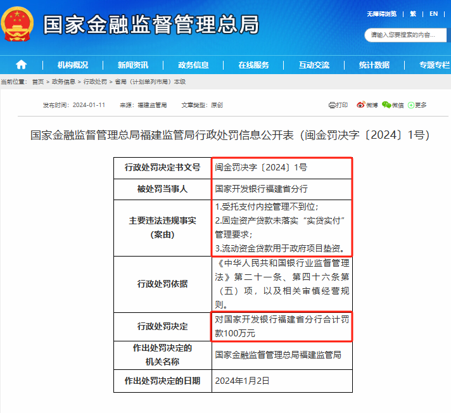This screenshot has height=413, width=451.
Task: Go to 在线服务 section
Action: (x=253, y=65)
